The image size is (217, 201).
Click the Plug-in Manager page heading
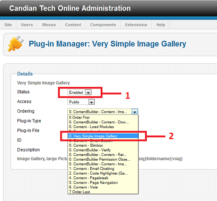pyautogui.click(x=107, y=44)
